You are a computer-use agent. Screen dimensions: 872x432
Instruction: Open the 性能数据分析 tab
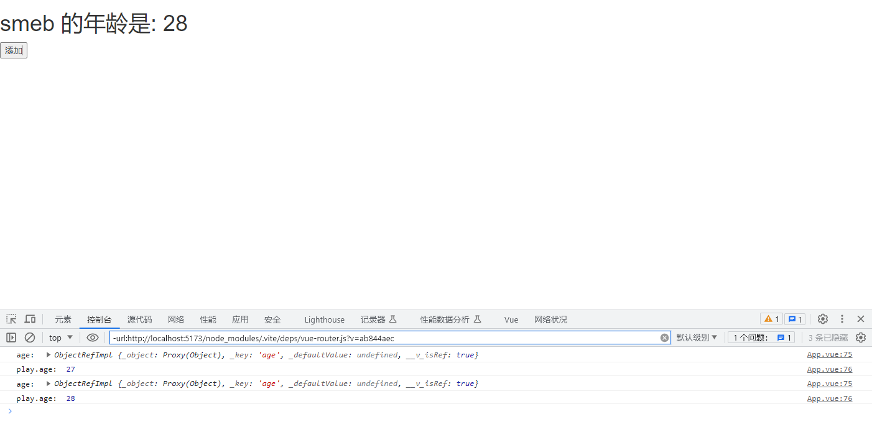(450, 319)
